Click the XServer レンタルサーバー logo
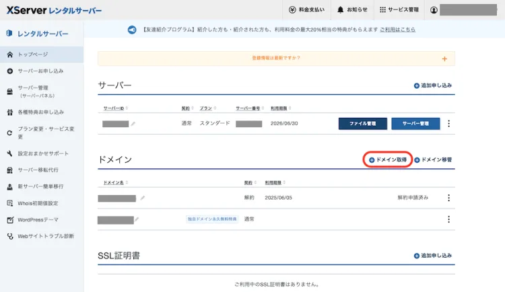The height and width of the screenshot is (292, 505). [x=54, y=10]
